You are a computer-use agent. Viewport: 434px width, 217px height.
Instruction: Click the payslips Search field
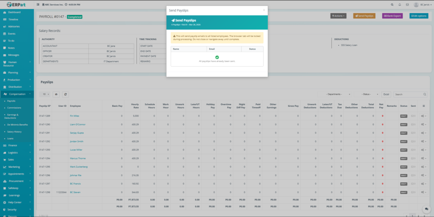[408, 94]
